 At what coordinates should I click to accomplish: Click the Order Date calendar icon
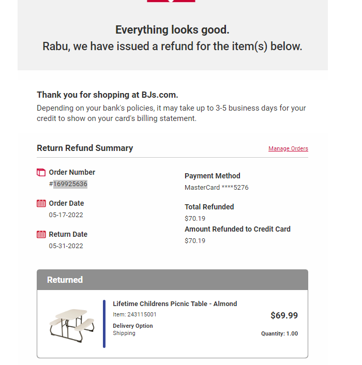coord(41,203)
